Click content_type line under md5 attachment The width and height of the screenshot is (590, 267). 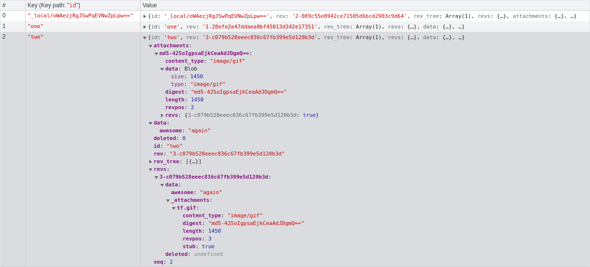coord(205,61)
